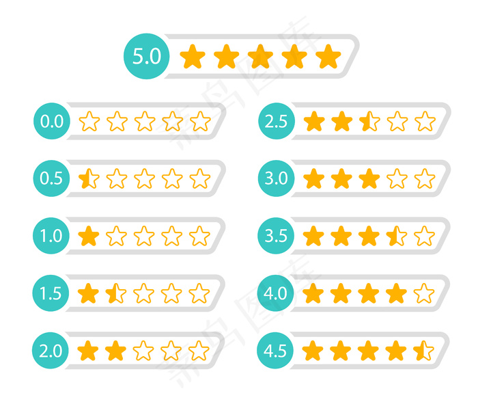Click the last empty star in the 4.0 row
Screen dimensions: 478x402
tap(424, 294)
